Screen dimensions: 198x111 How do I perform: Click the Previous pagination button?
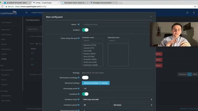click(x=182, y=74)
